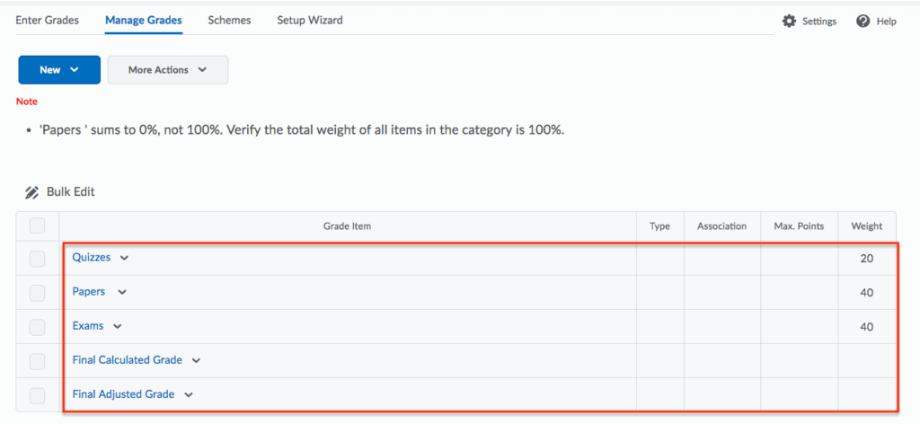The height and width of the screenshot is (424, 920).
Task: Go to the Setup Wizard tab
Action: (x=309, y=20)
